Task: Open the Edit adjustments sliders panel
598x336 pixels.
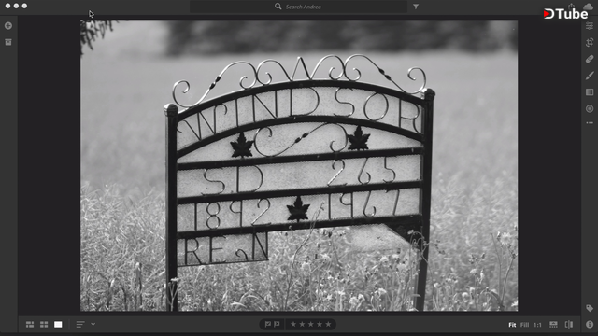Action: click(590, 26)
